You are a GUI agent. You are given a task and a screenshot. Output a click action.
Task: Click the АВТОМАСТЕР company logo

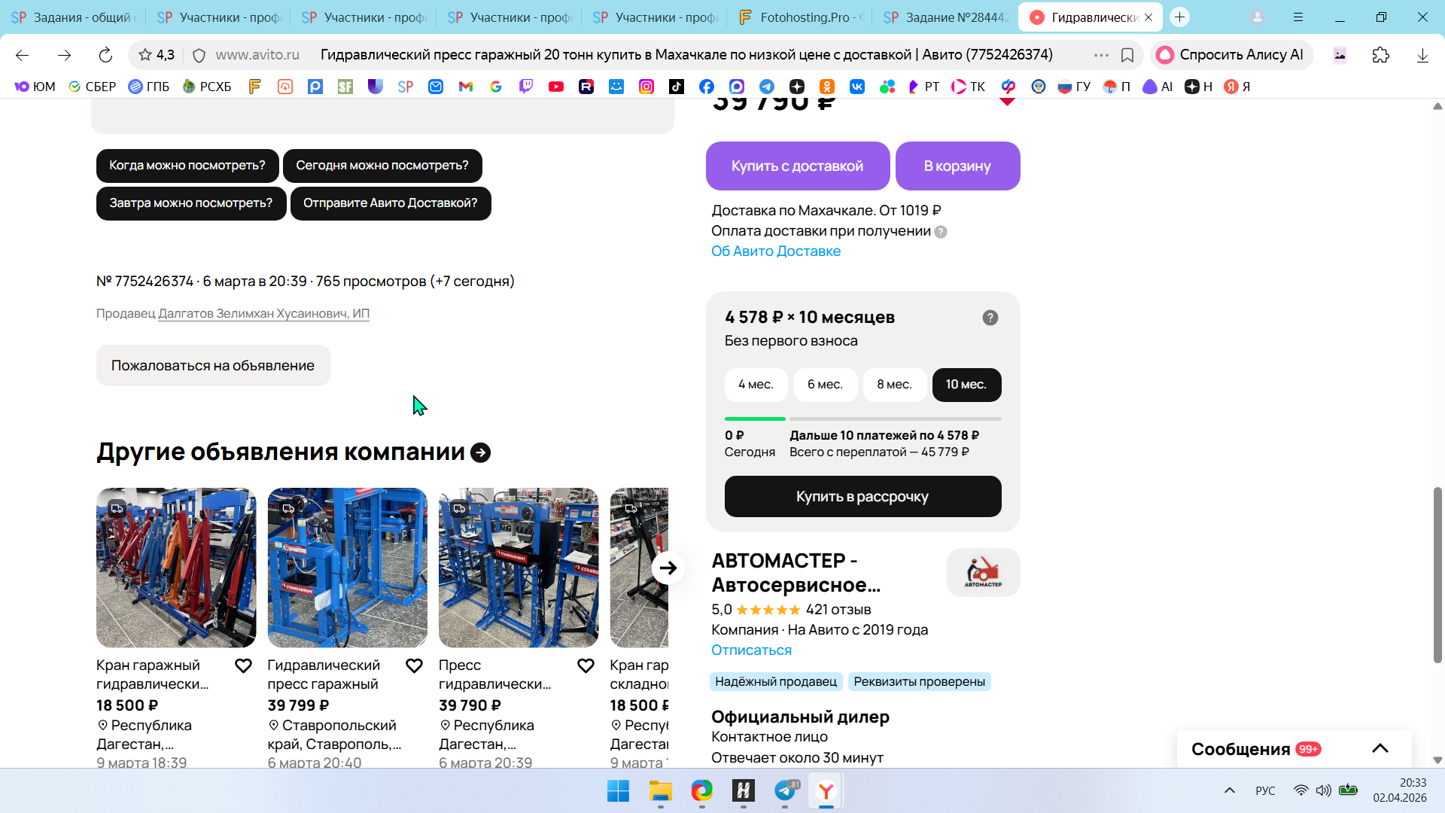coord(983,573)
